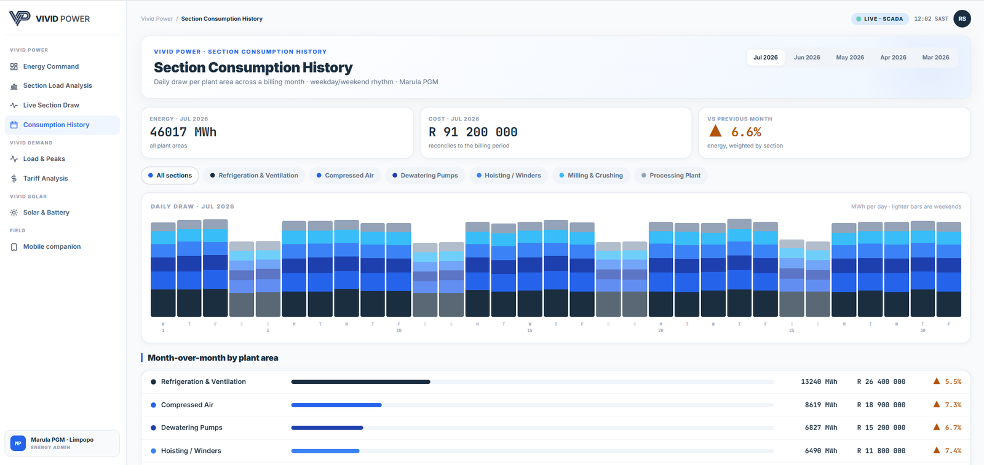This screenshot has height=465, width=984.
Task: Click the Section Load Analysis chart icon
Action: 14,86
